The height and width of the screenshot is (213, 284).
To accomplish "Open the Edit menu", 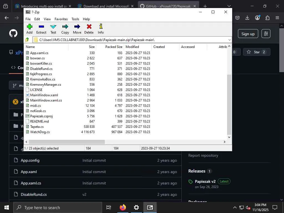I will coord(37,19).
